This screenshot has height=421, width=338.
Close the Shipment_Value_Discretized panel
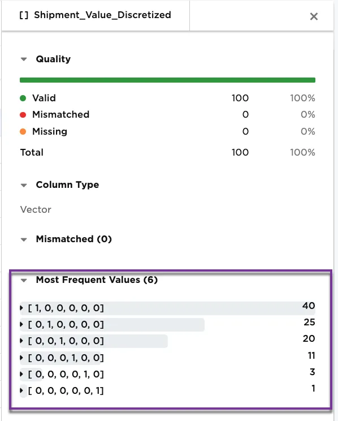314,16
